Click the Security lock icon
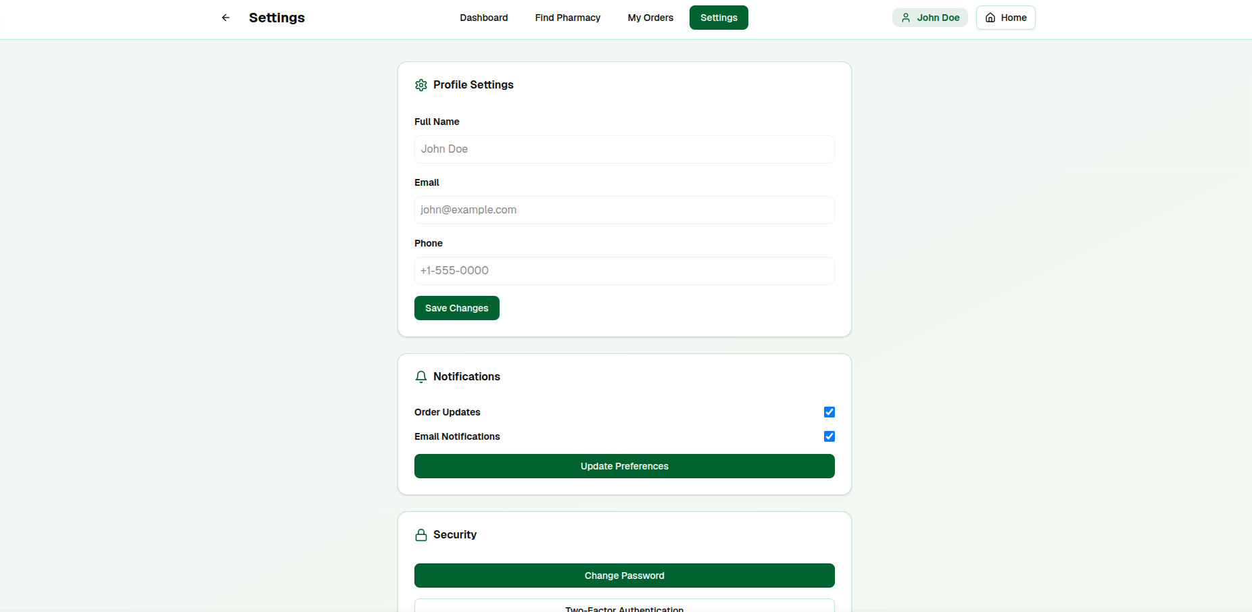The width and height of the screenshot is (1252, 612). coord(421,534)
